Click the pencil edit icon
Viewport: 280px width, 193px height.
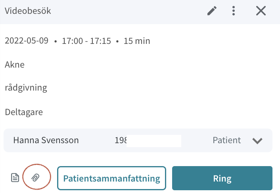coord(212,11)
